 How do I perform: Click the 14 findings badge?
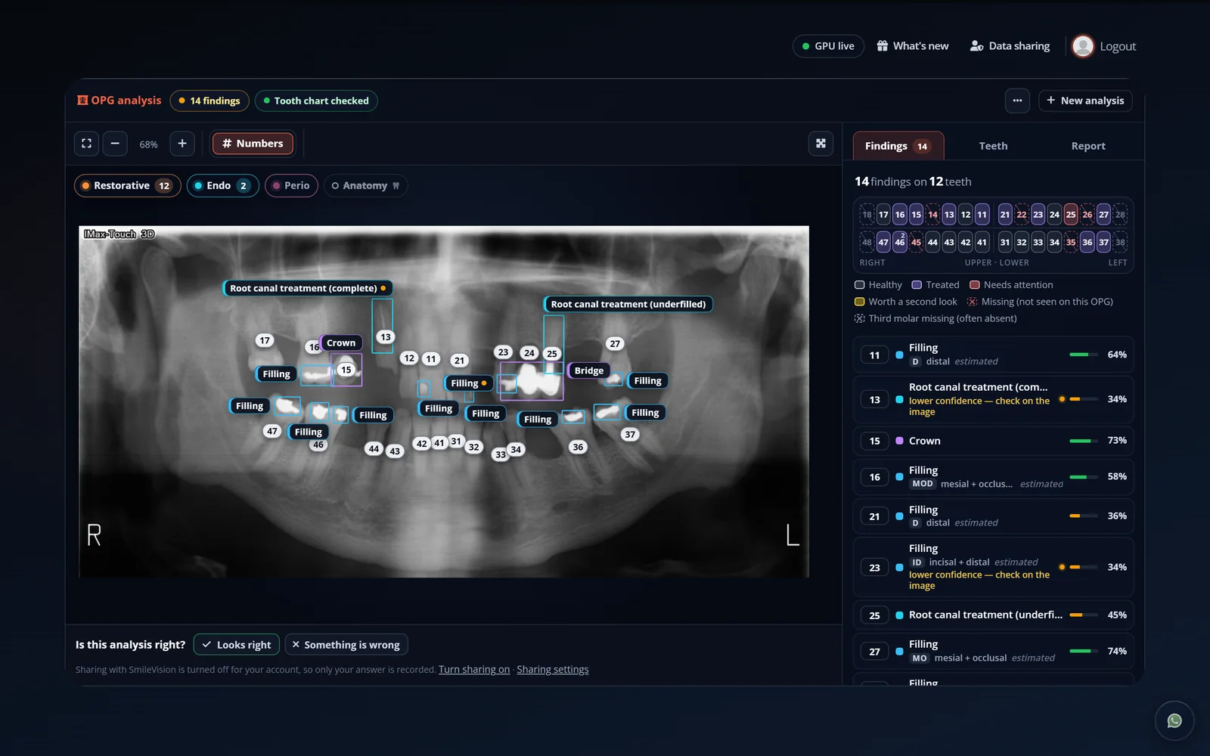(209, 101)
